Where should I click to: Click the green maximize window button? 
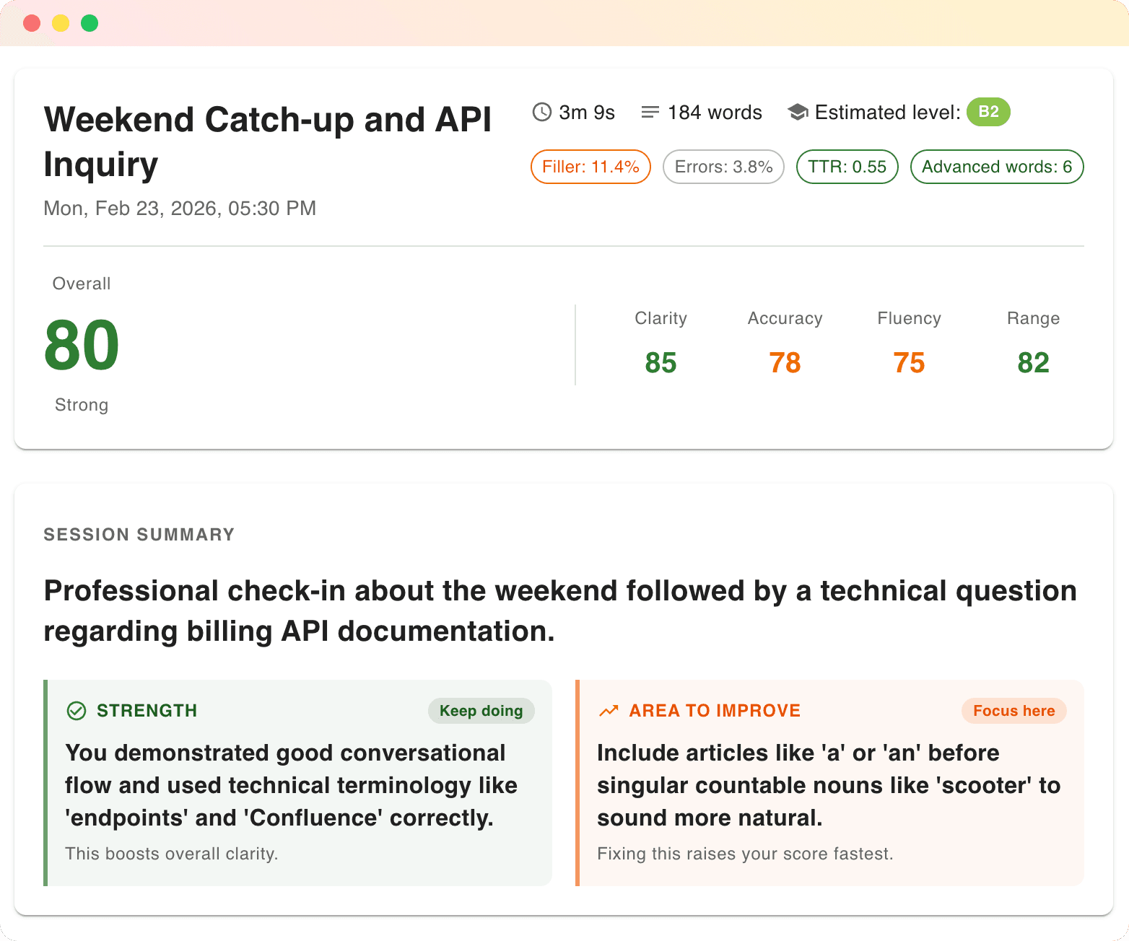click(x=90, y=23)
